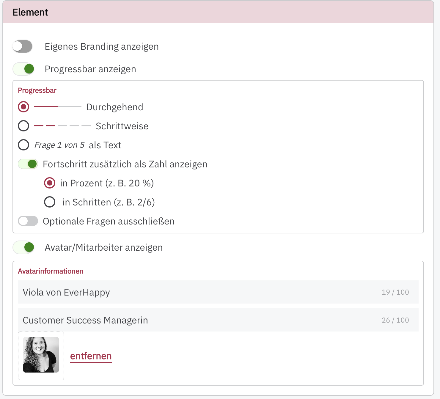Click the Durchgehend label text
Image resolution: width=440 pixels, height=399 pixels.
click(x=115, y=107)
